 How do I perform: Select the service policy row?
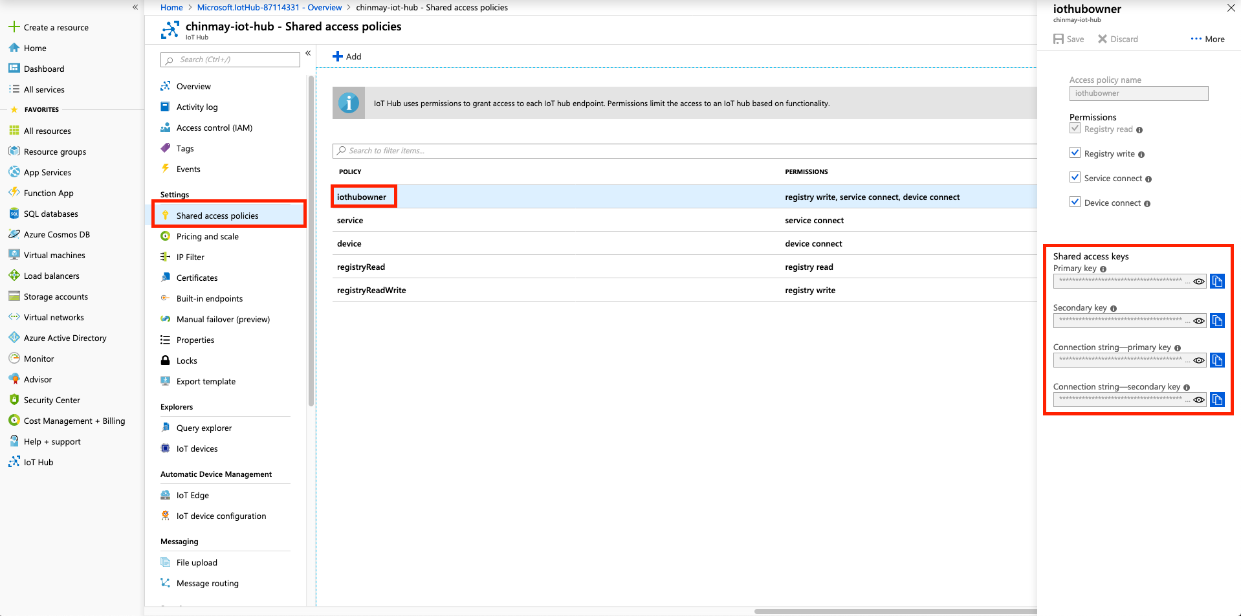tap(685, 220)
